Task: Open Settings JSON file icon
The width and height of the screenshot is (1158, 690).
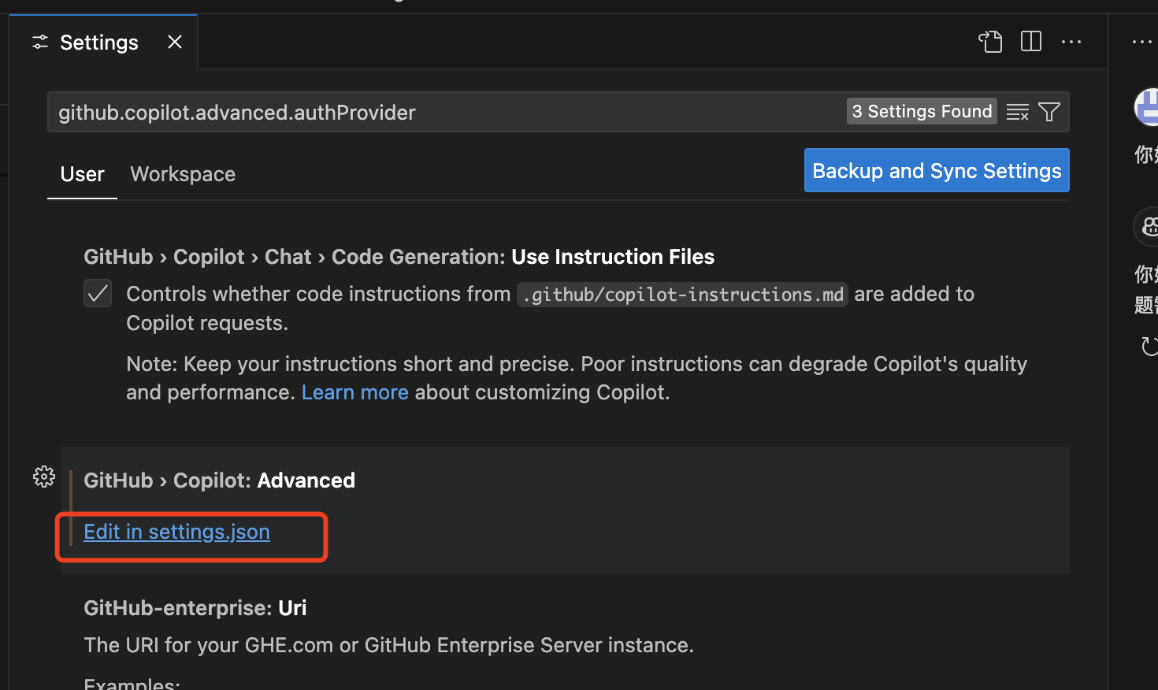Action: [990, 41]
